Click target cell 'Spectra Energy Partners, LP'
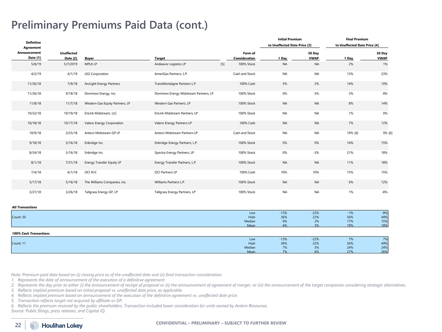Image resolution: width=442 pixels, height=332 pixels. pos(174,153)
